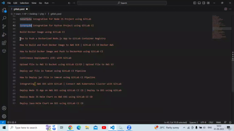Viewport: 234px width, 131px height.
Task: Click line number 61 in the gutter
Action: pos(14,84)
